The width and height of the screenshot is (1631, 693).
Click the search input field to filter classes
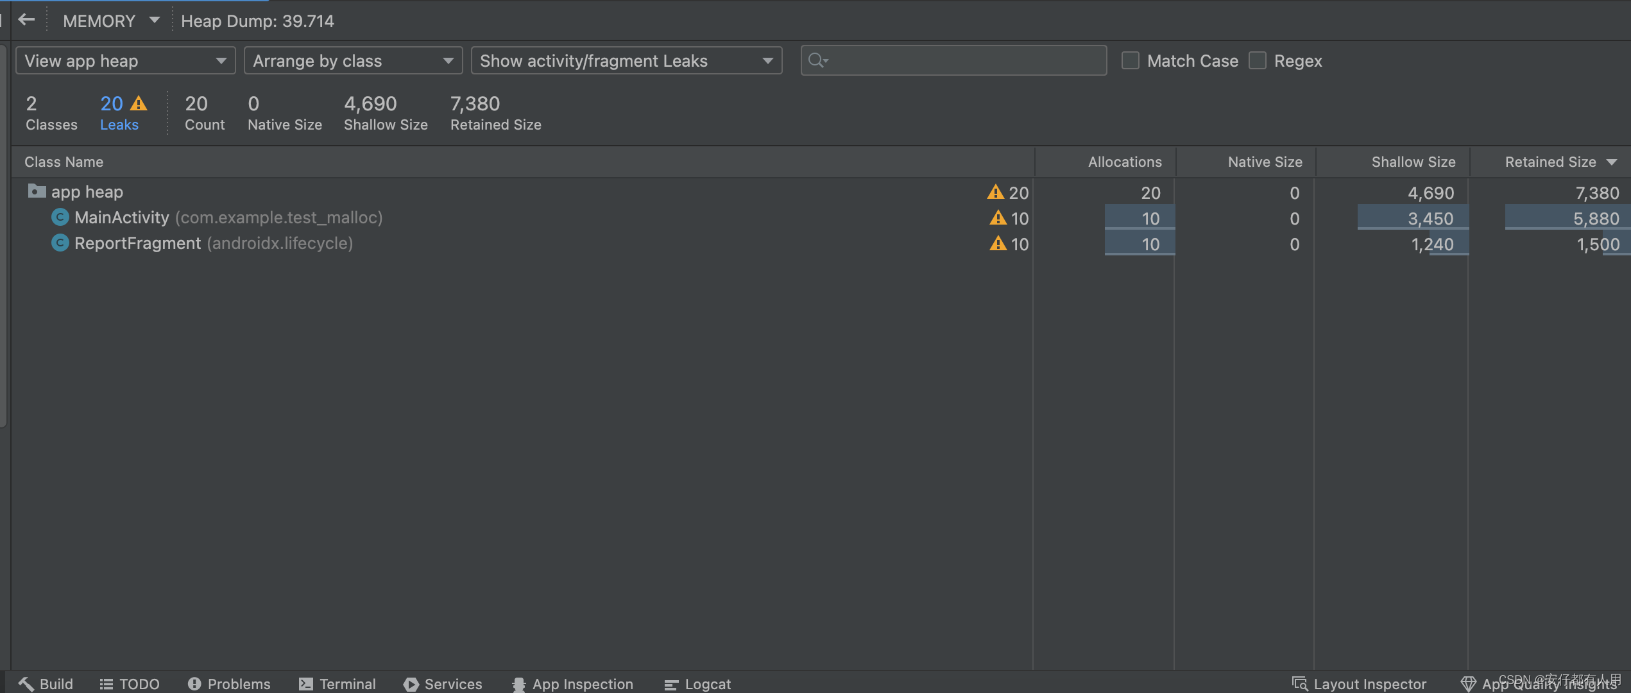coord(953,59)
